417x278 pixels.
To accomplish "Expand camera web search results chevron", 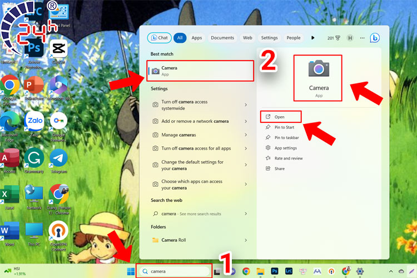I will click(246, 214).
